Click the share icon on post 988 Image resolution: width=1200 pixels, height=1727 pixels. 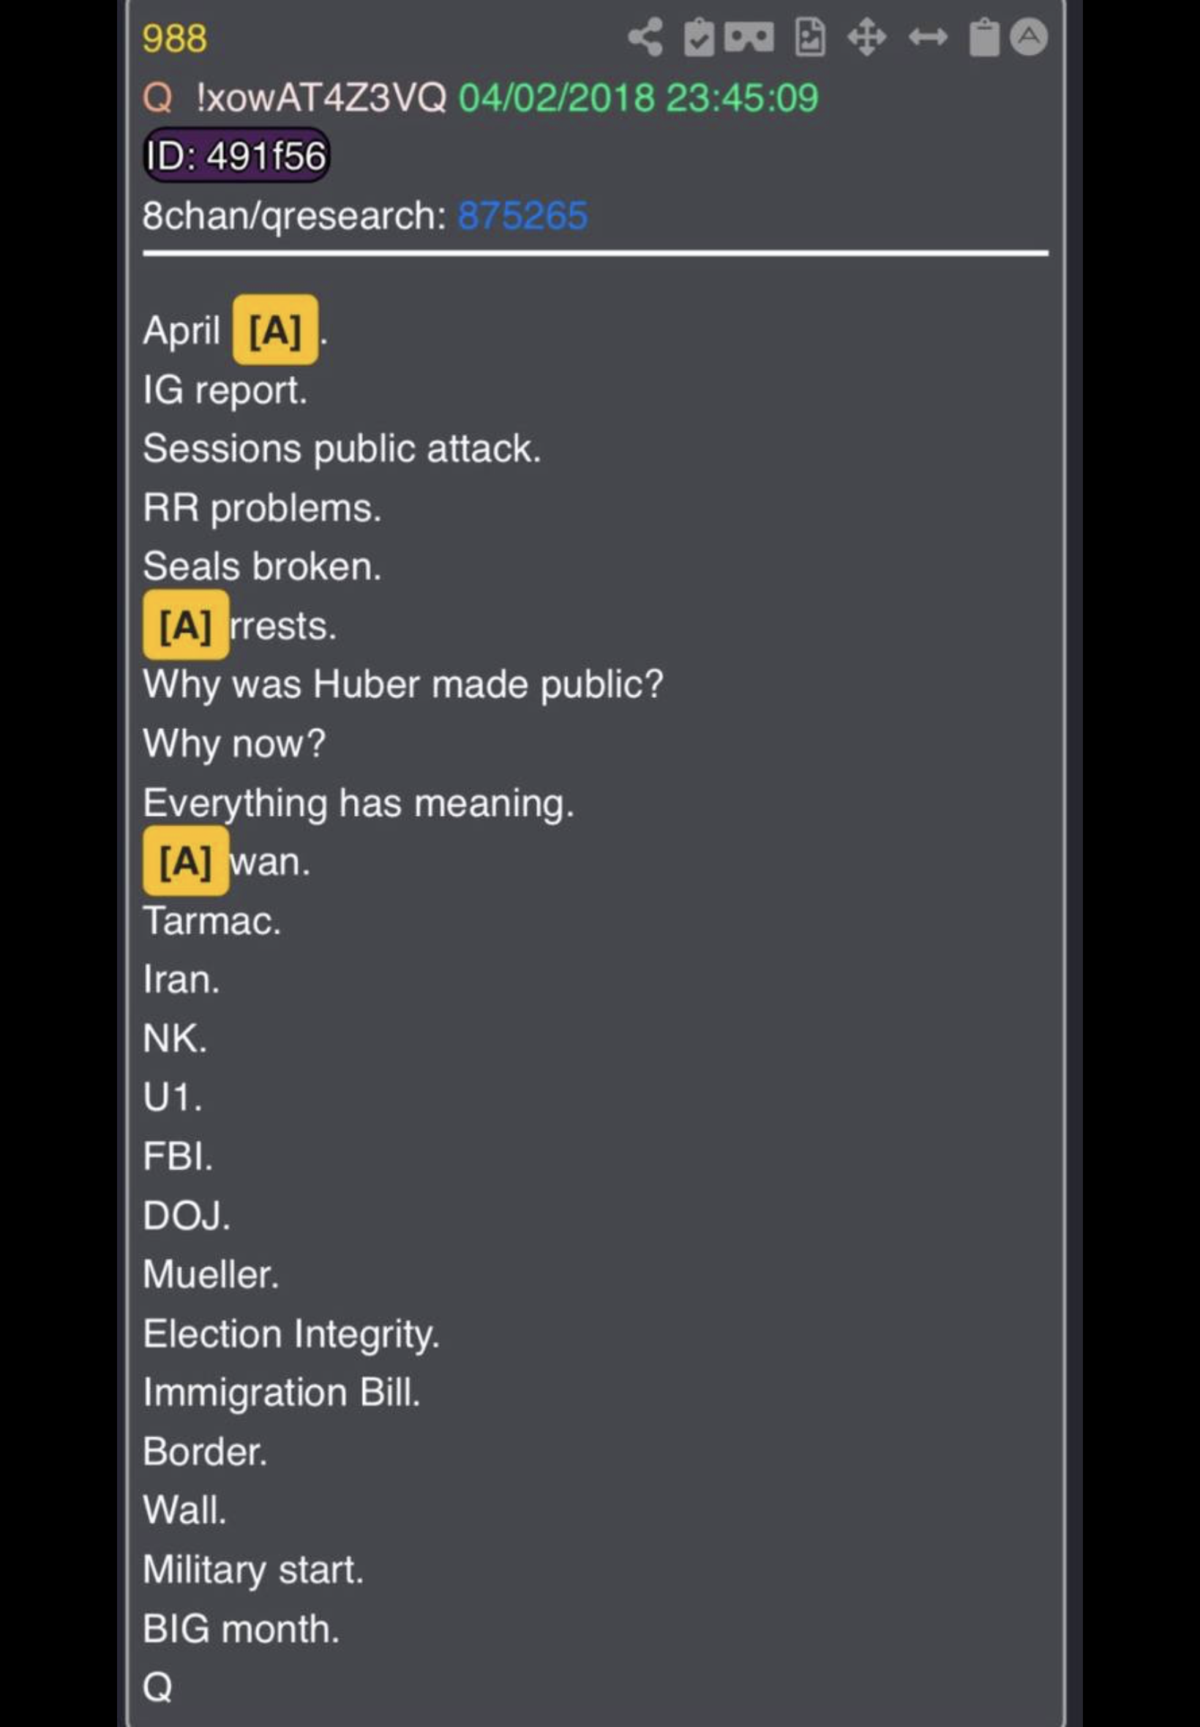tap(645, 37)
